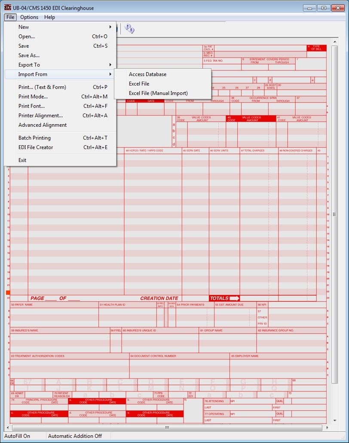Open Print Font... dialog
This screenshot has height=443, width=349.
coord(60,106)
